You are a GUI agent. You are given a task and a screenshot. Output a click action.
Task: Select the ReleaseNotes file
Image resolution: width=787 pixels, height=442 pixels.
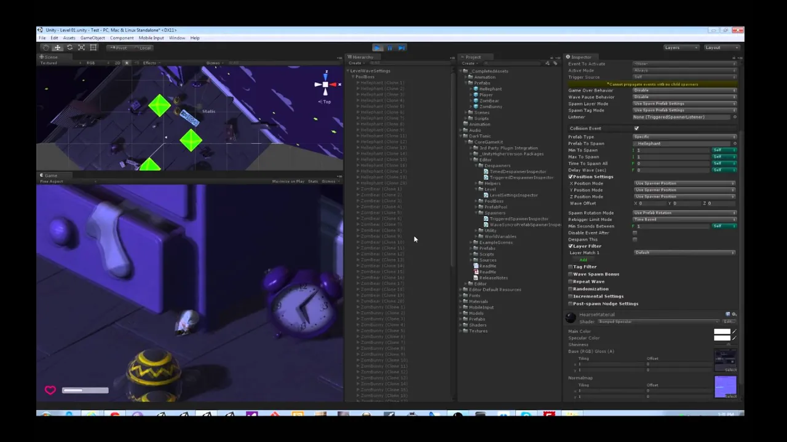[493, 277]
